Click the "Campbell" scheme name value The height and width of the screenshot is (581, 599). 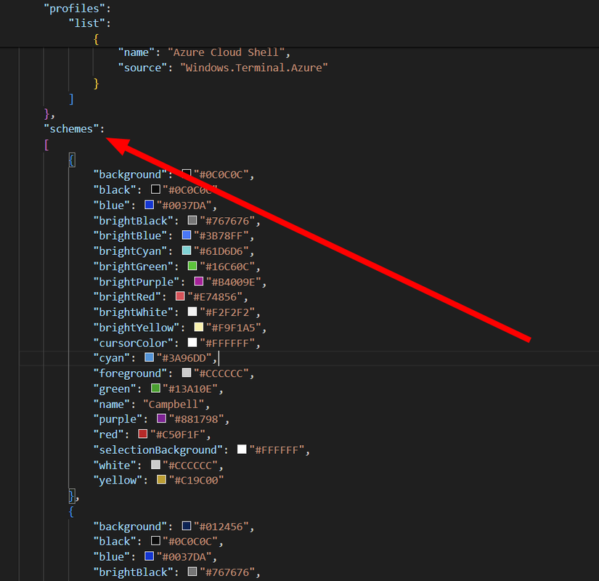pos(171,404)
